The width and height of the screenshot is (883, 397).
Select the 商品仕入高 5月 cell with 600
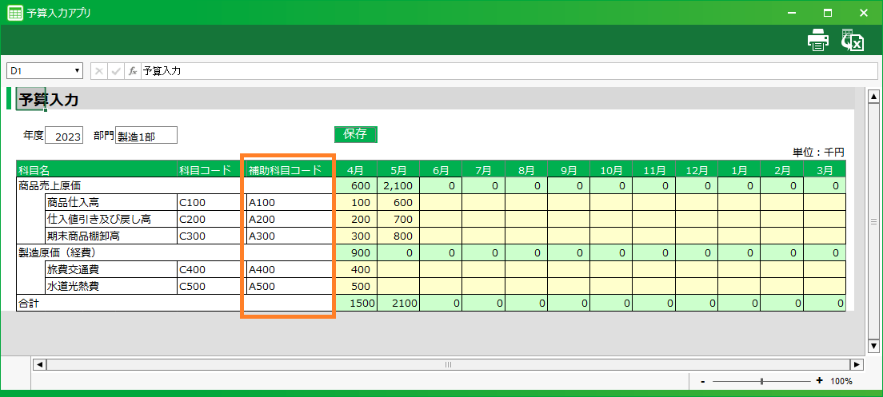[398, 202]
